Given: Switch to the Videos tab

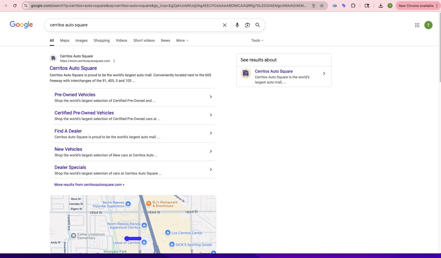Looking at the screenshot, I should pos(122,40).
